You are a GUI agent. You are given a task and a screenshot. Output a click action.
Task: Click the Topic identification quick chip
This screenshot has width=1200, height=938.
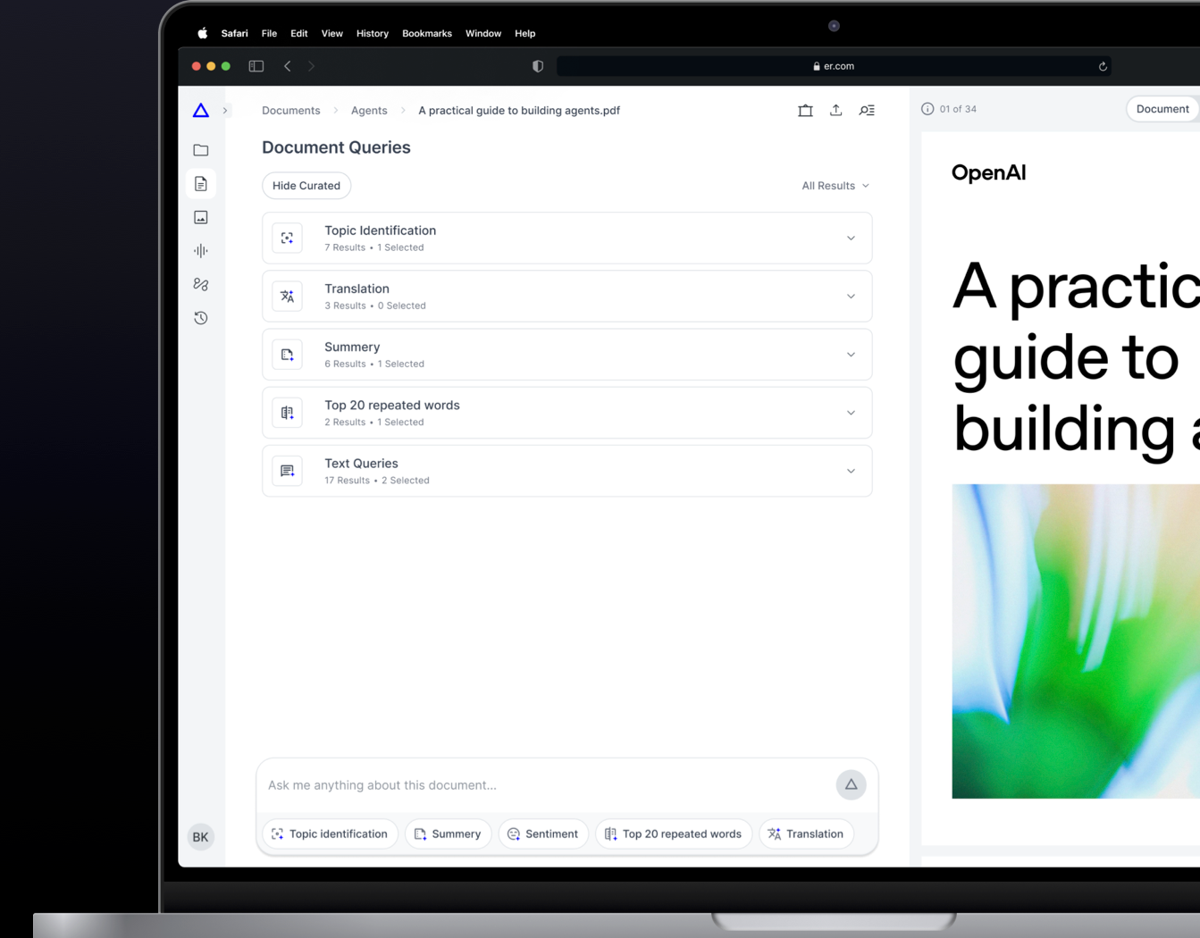330,833
